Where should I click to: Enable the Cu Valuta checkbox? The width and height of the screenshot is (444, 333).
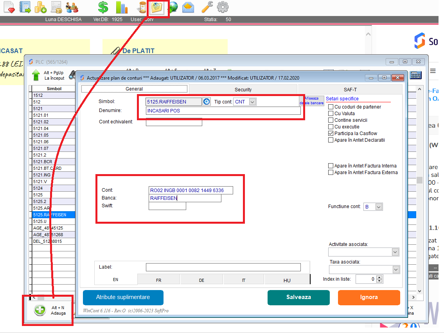tap(331, 114)
